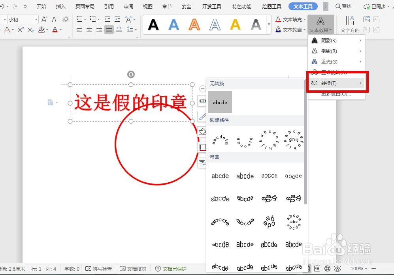Viewport: 394px width, 275px height.
Task: Run 拼写检查 from the status bar
Action: click(x=98, y=269)
